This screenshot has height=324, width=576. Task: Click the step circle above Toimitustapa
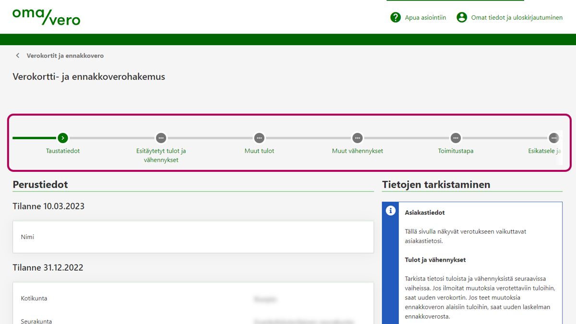pos(456,138)
